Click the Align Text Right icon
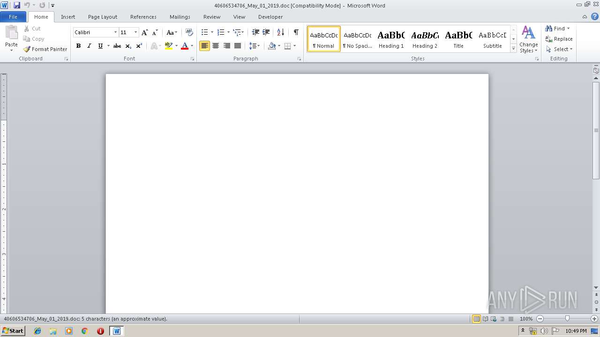 (227, 46)
